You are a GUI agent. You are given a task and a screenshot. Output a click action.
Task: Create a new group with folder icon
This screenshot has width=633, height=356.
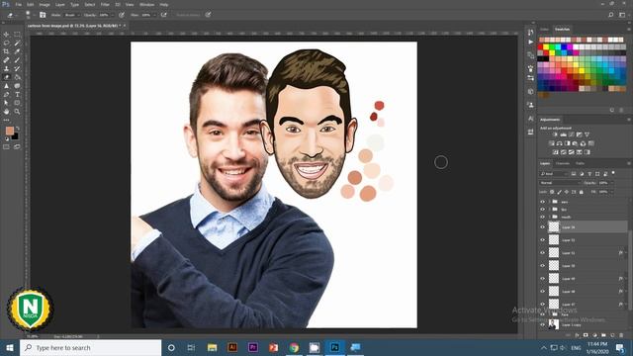[x=603, y=335]
